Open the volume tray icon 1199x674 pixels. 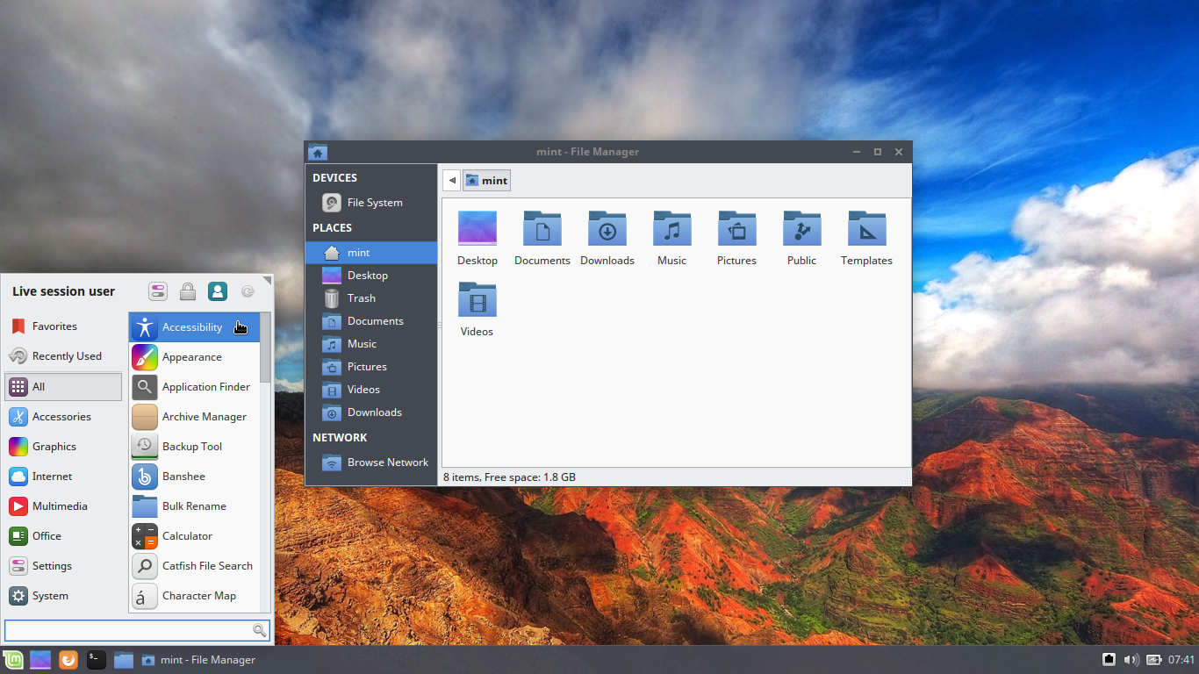[x=1131, y=660]
